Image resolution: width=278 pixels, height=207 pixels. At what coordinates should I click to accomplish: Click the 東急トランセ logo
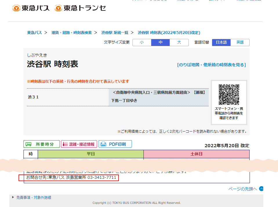pyautogui.click(x=80, y=8)
